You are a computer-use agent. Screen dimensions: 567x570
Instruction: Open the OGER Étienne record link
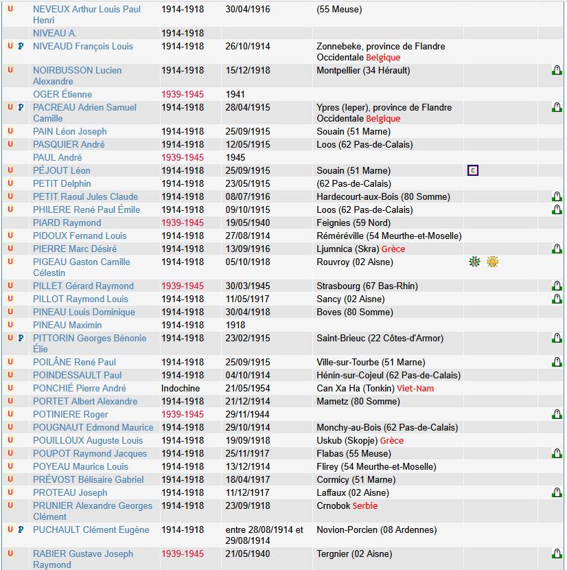tap(62, 95)
